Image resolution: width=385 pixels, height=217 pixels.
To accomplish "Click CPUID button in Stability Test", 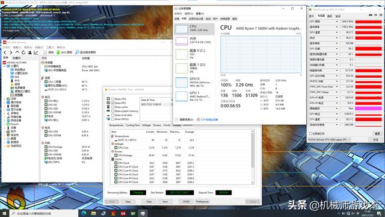I will pyautogui.click(x=186, y=201).
